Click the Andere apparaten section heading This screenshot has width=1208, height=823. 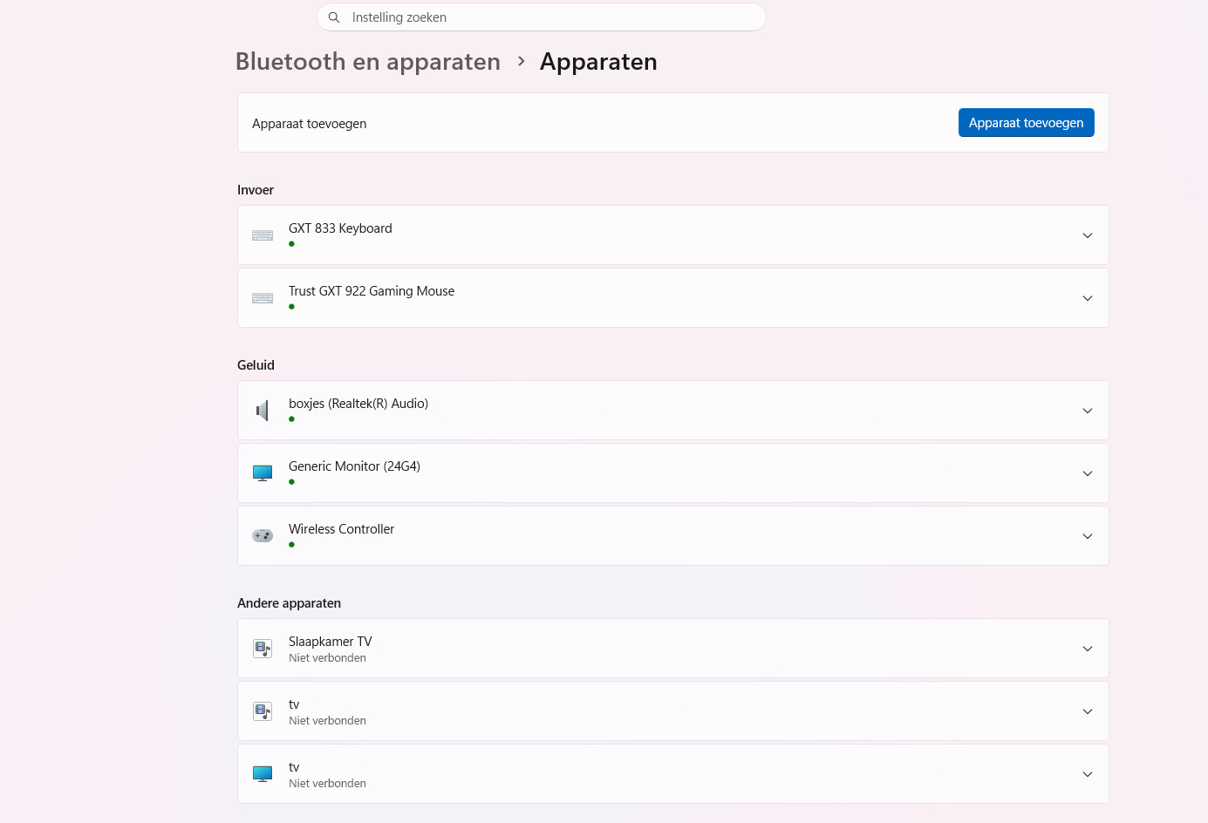[289, 603]
